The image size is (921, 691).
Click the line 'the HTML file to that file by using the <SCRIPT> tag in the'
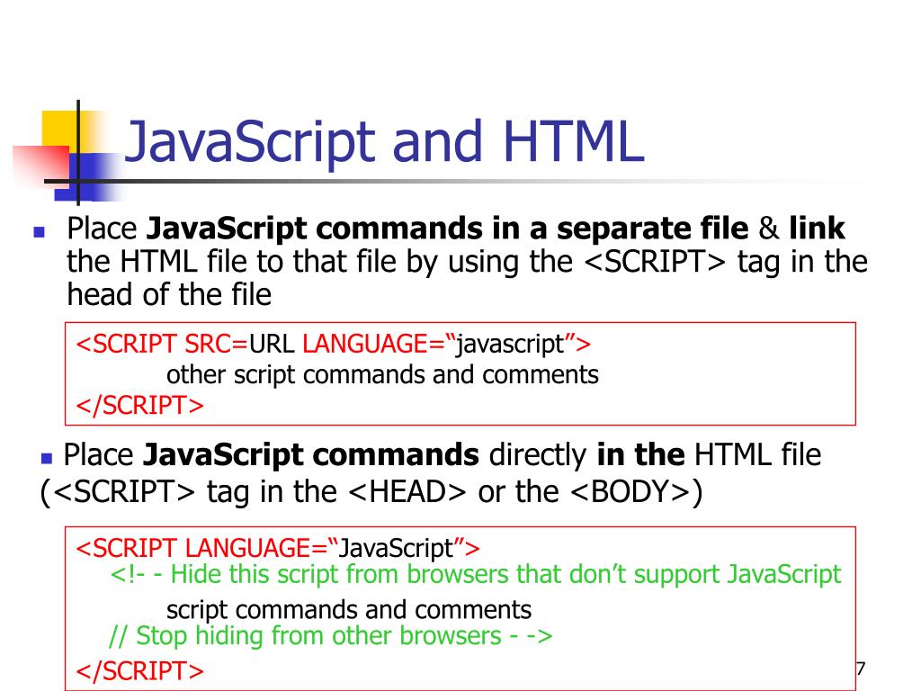click(468, 262)
